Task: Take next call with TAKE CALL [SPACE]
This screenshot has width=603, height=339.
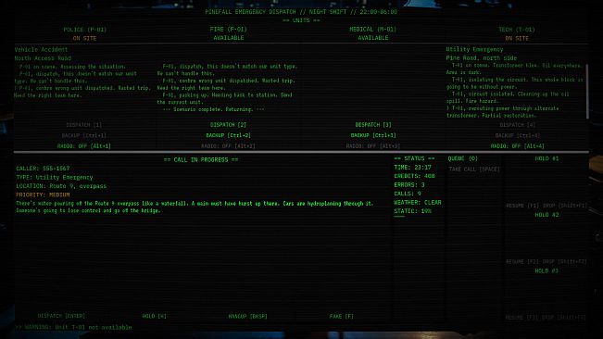Action: pos(474,169)
